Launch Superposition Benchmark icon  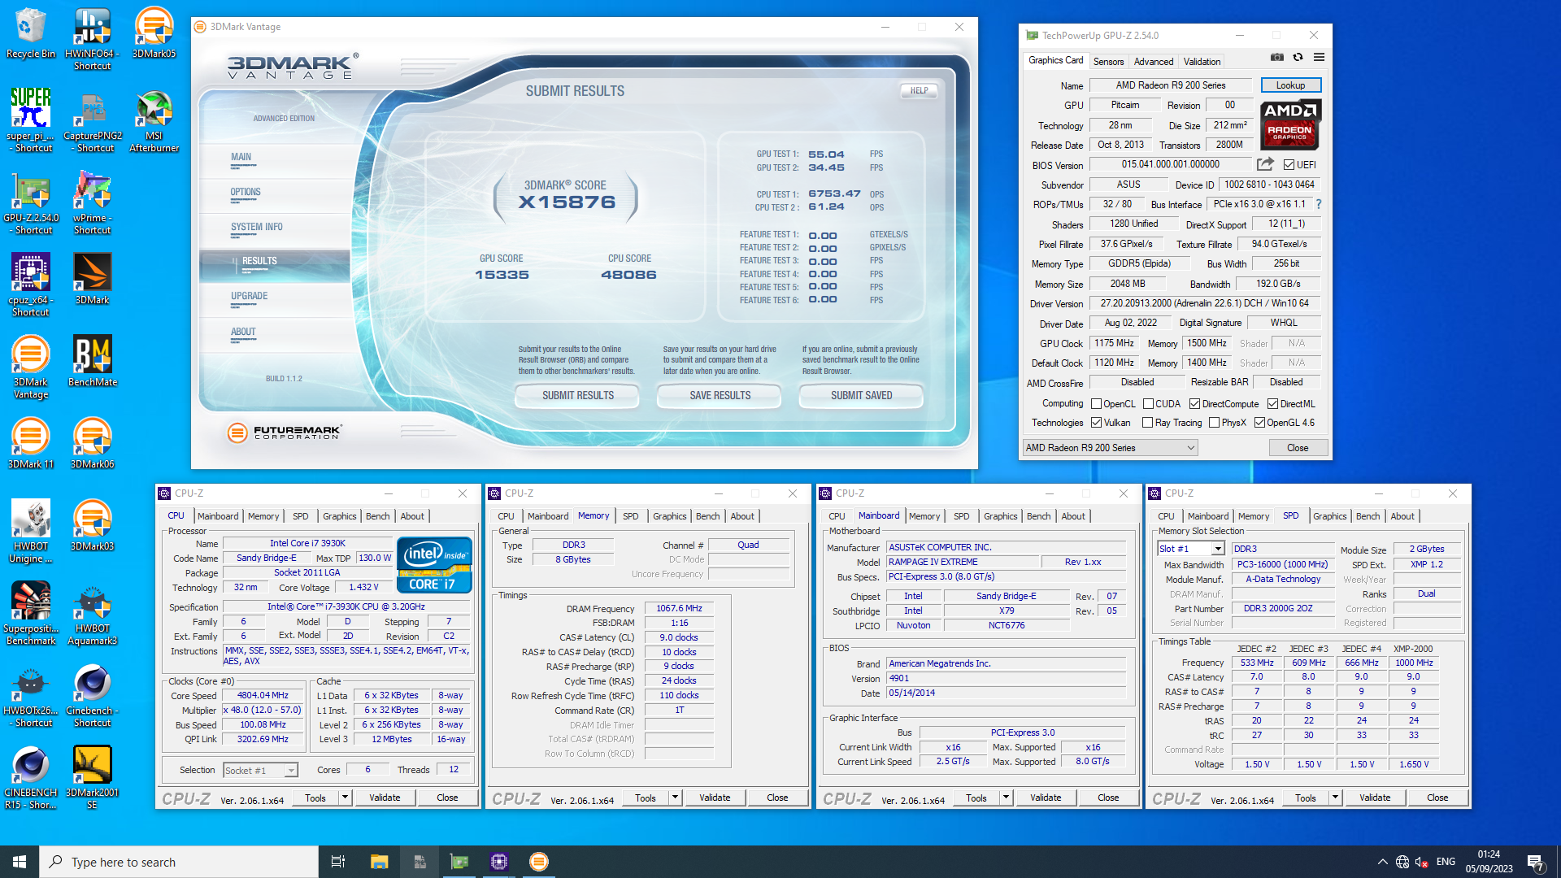tap(30, 613)
